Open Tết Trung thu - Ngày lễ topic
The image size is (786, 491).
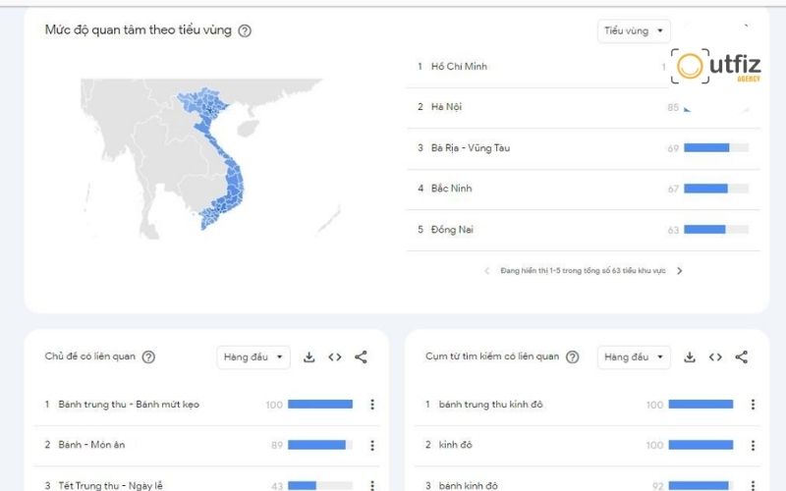110,485
